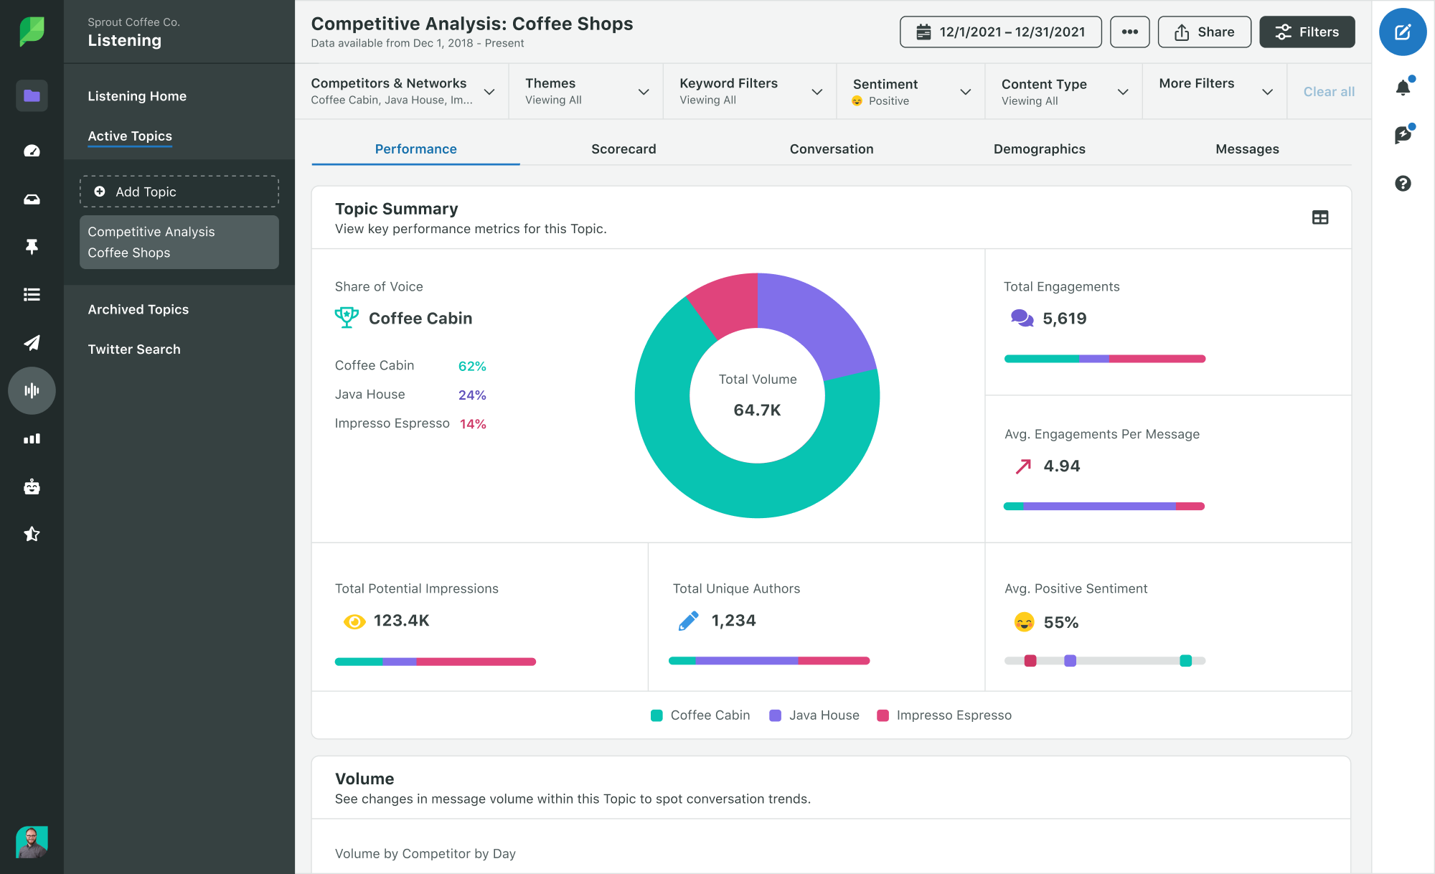The width and height of the screenshot is (1435, 874).
Task: Click the date range 12/1/2021 – 12/31/2021
Action: [999, 31]
